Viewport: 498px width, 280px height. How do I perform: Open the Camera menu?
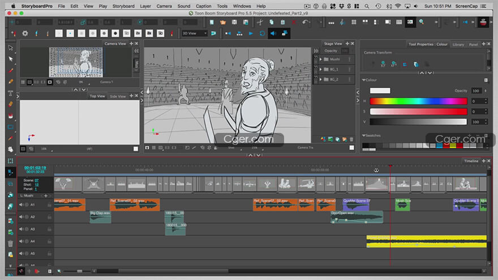pyautogui.click(x=164, y=6)
